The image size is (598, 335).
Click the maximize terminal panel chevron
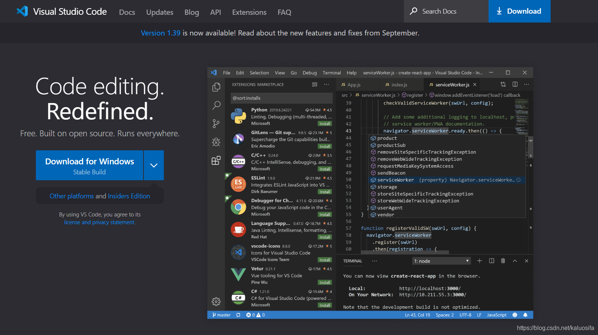click(x=515, y=261)
